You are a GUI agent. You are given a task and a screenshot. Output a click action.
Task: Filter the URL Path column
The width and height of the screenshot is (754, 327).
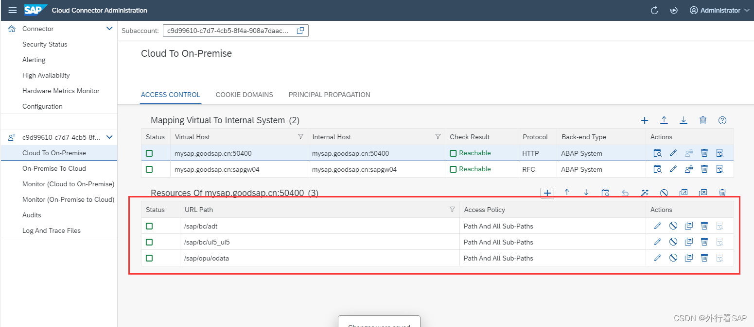[452, 210]
